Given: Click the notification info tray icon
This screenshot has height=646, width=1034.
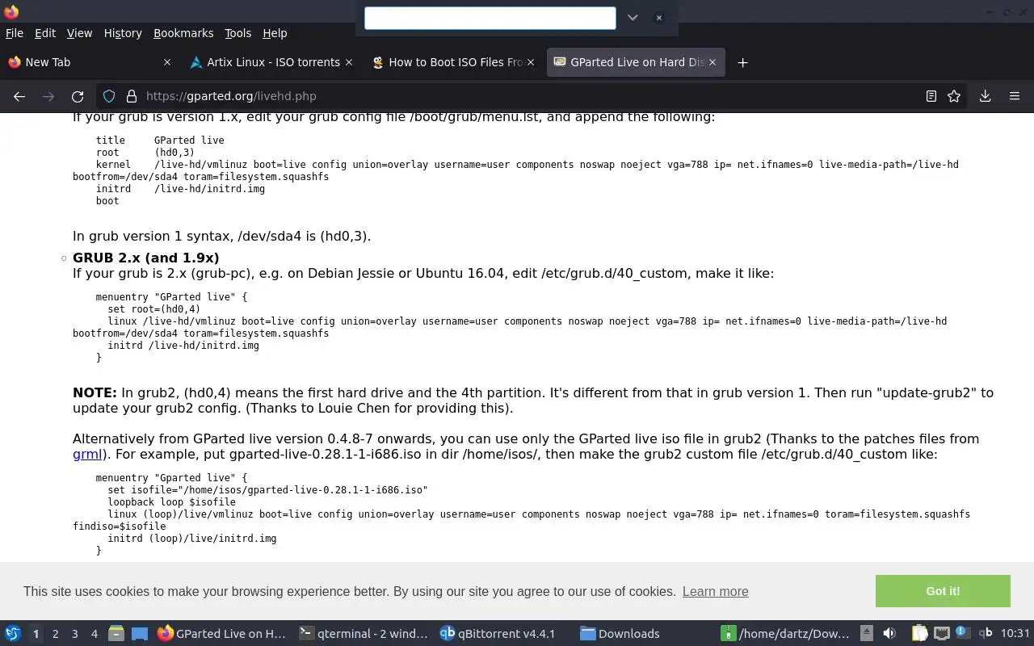Looking at the screenshot, I should coord(962,632).
